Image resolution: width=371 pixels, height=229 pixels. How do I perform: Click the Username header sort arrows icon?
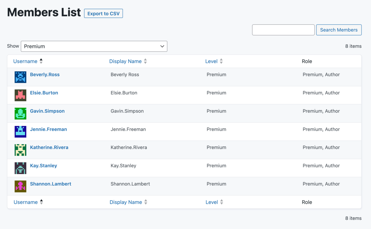point(41,61)
